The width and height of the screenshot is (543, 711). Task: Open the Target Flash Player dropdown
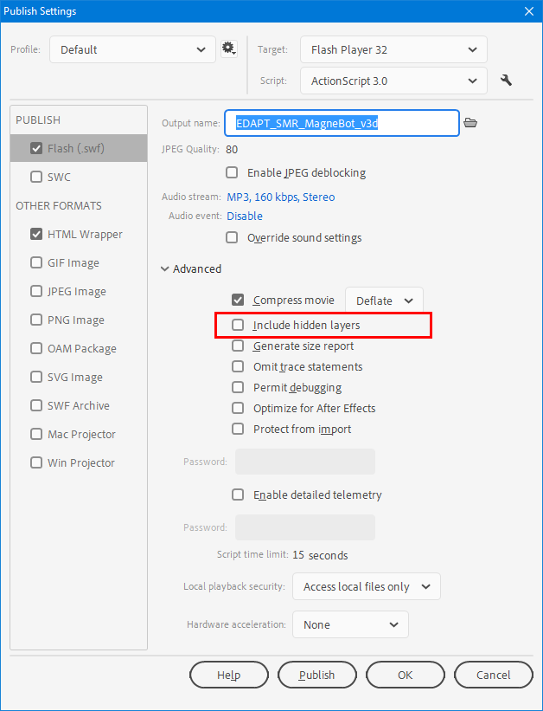point(393,49)
